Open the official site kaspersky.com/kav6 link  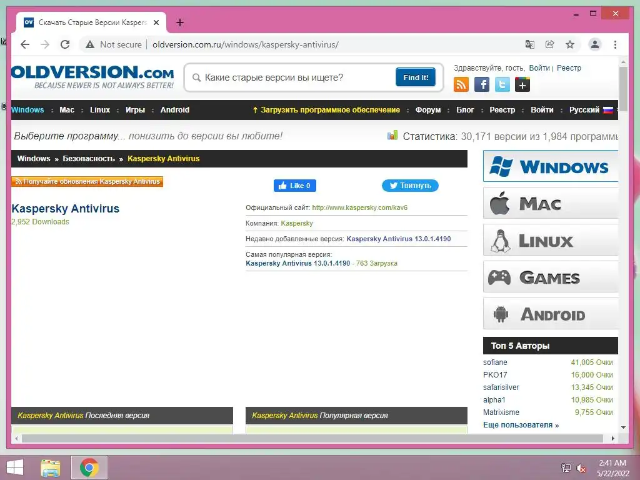click(359, 207)
